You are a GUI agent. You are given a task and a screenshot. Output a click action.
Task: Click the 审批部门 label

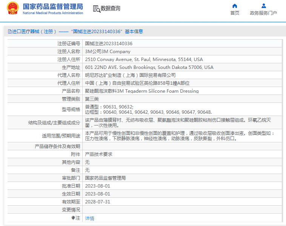pos(71,178)
